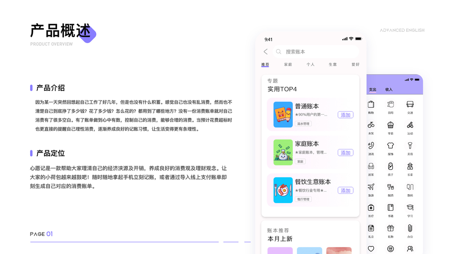Click the 本月上新 heading

280,239
